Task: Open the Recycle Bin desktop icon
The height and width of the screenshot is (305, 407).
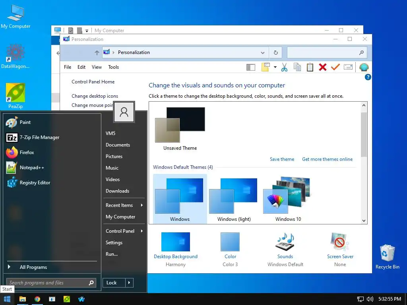Action: (x=387, y=257)
